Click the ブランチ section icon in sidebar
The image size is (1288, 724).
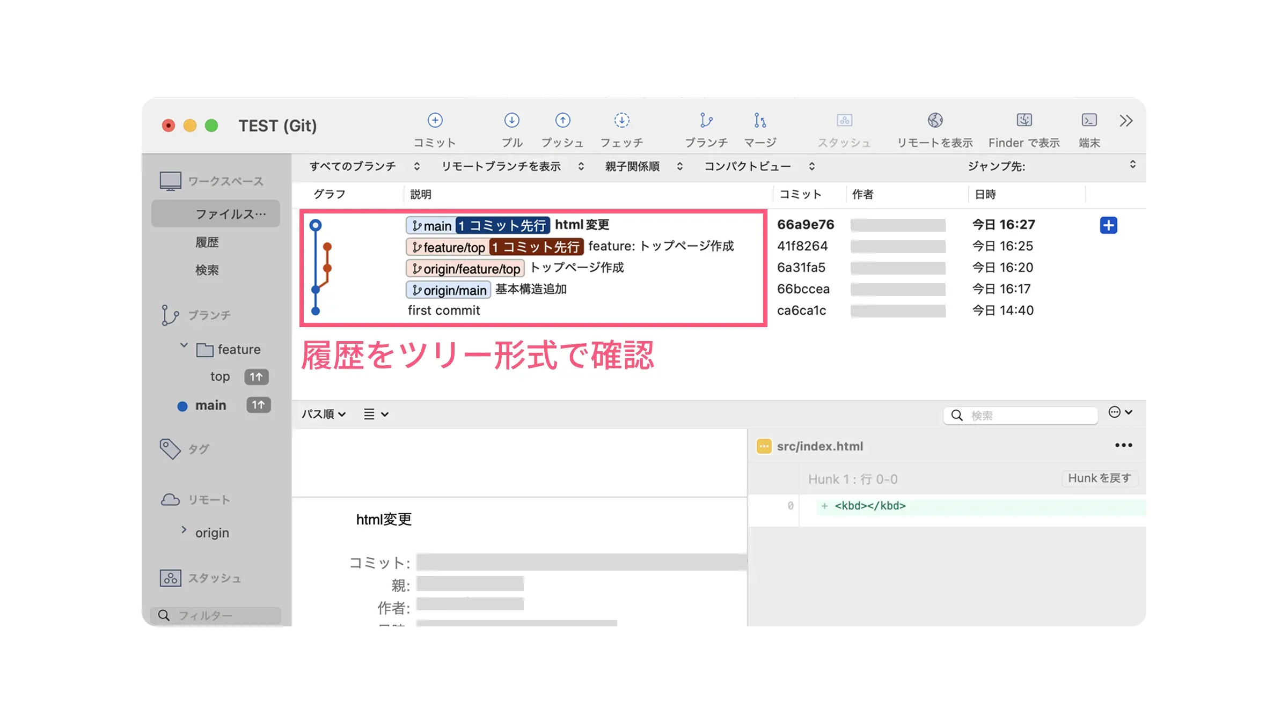point(170,315)
